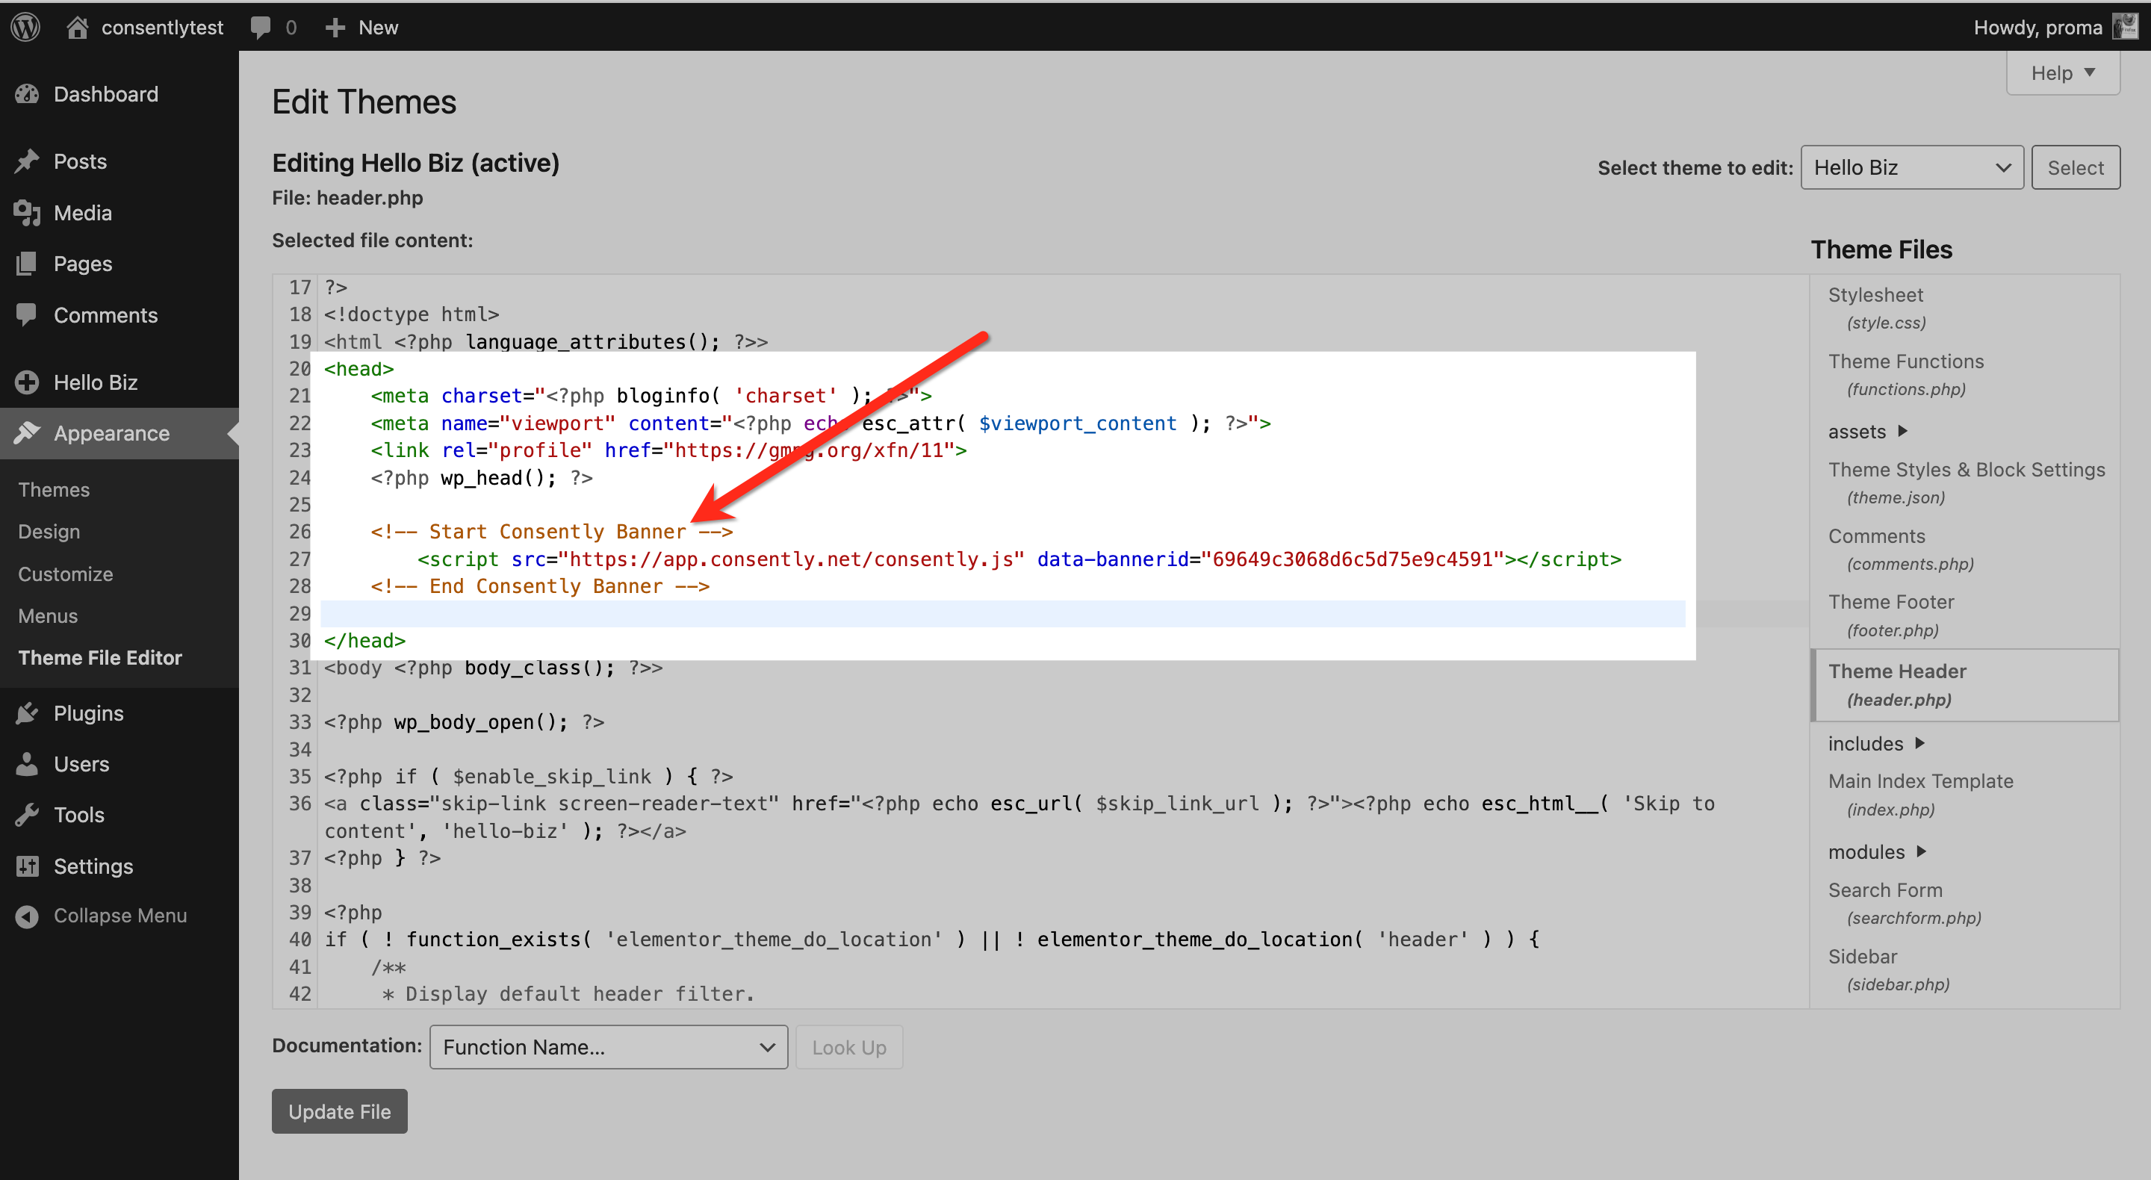Open the comments bubble icon in admin bar
This screenshot has width=2151, height=1180.
click(x=261, y=27)
